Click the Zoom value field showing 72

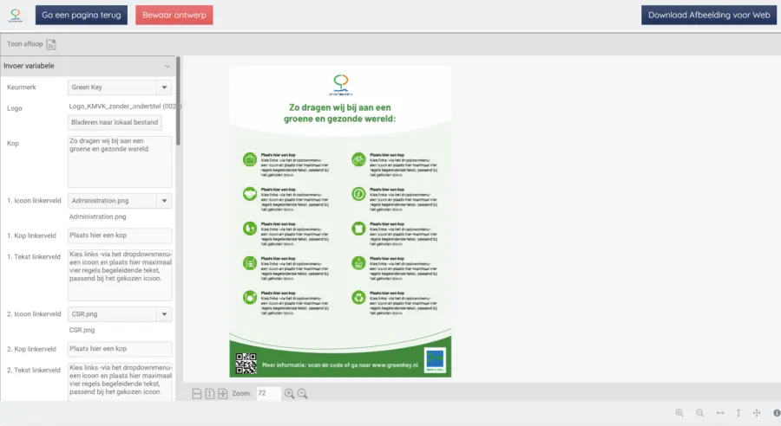pyautogui.click(x=268, y=393)
